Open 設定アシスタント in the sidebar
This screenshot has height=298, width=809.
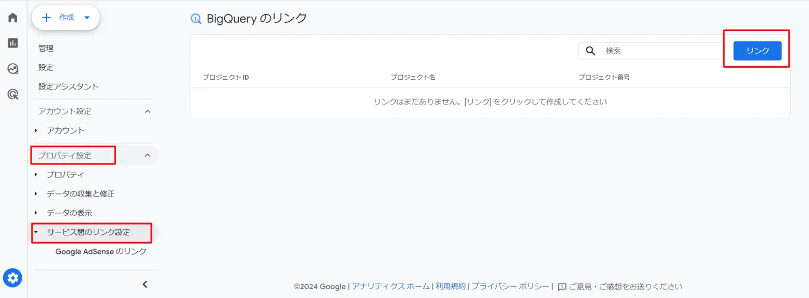(x=68, y=86)
